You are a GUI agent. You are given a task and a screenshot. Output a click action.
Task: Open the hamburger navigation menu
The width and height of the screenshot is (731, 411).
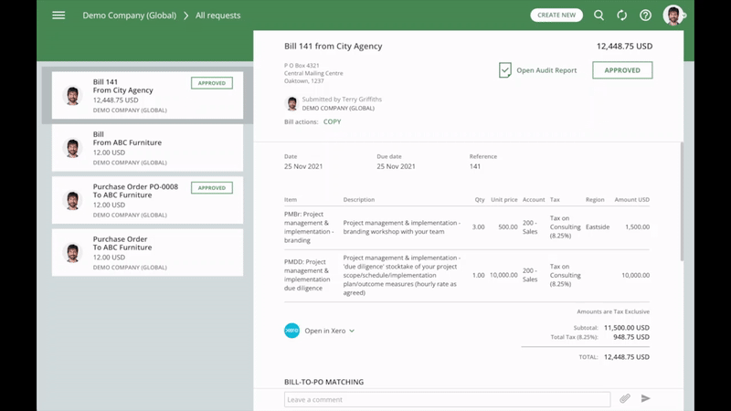pos(58,16)
